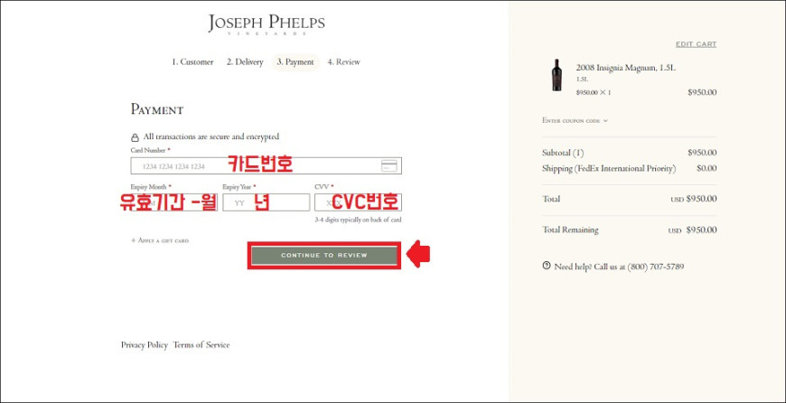Click the lock icon beside secure transactions text
The width and height of the screenshot is (786, 403).
[135, 137]
